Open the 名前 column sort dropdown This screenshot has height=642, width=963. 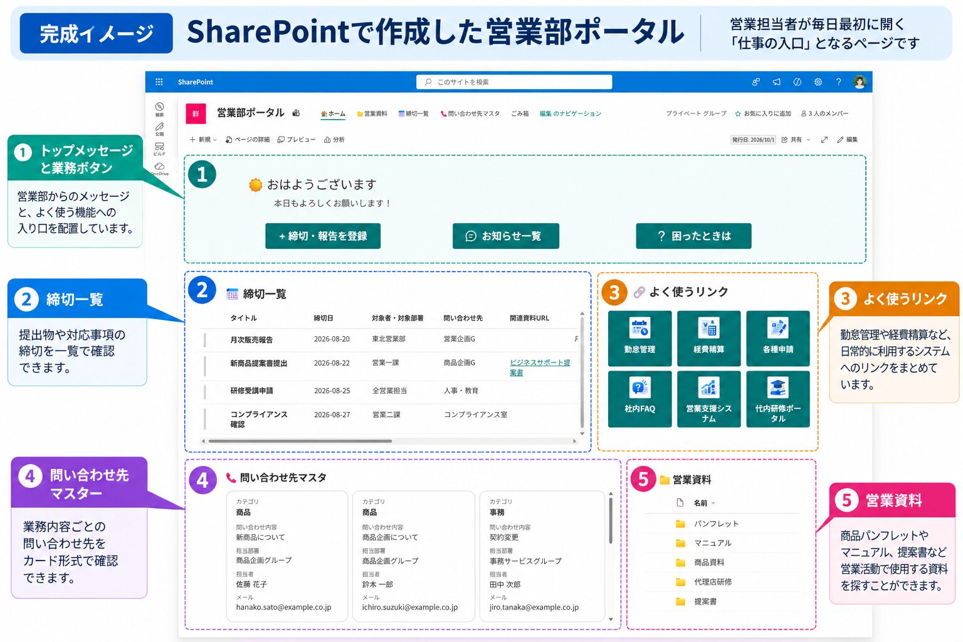pos(704,503)
